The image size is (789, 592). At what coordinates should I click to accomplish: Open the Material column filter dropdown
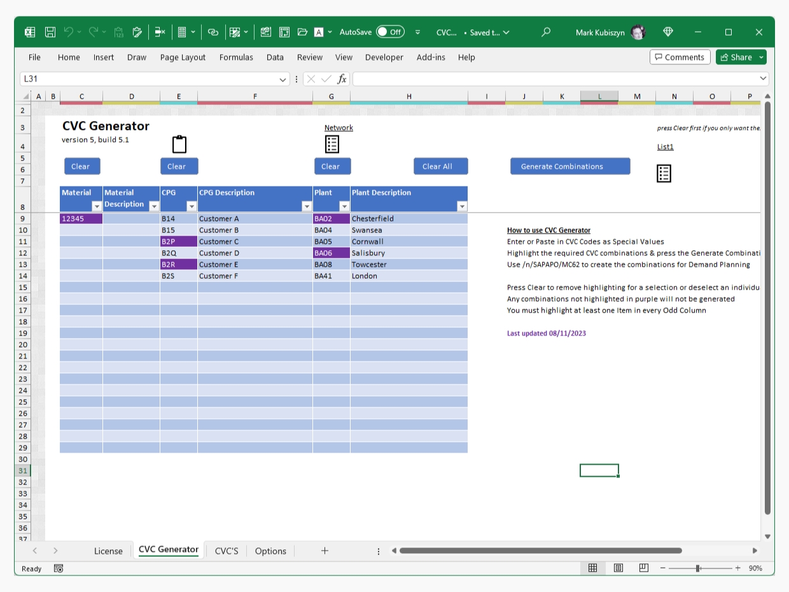tap(97, 206)
